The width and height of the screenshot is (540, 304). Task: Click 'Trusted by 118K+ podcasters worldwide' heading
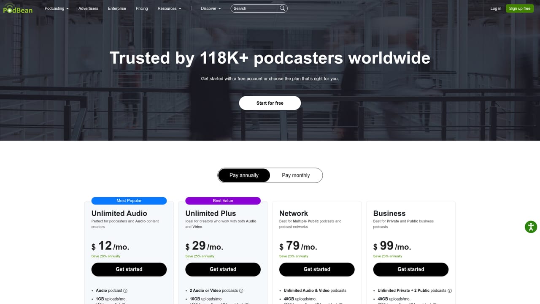[270, 58]
